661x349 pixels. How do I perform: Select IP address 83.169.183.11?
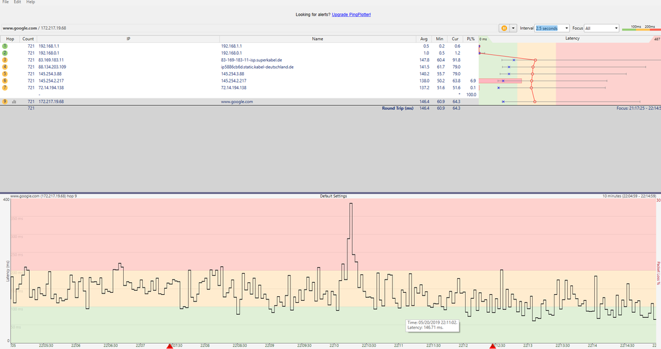[51, 60]
